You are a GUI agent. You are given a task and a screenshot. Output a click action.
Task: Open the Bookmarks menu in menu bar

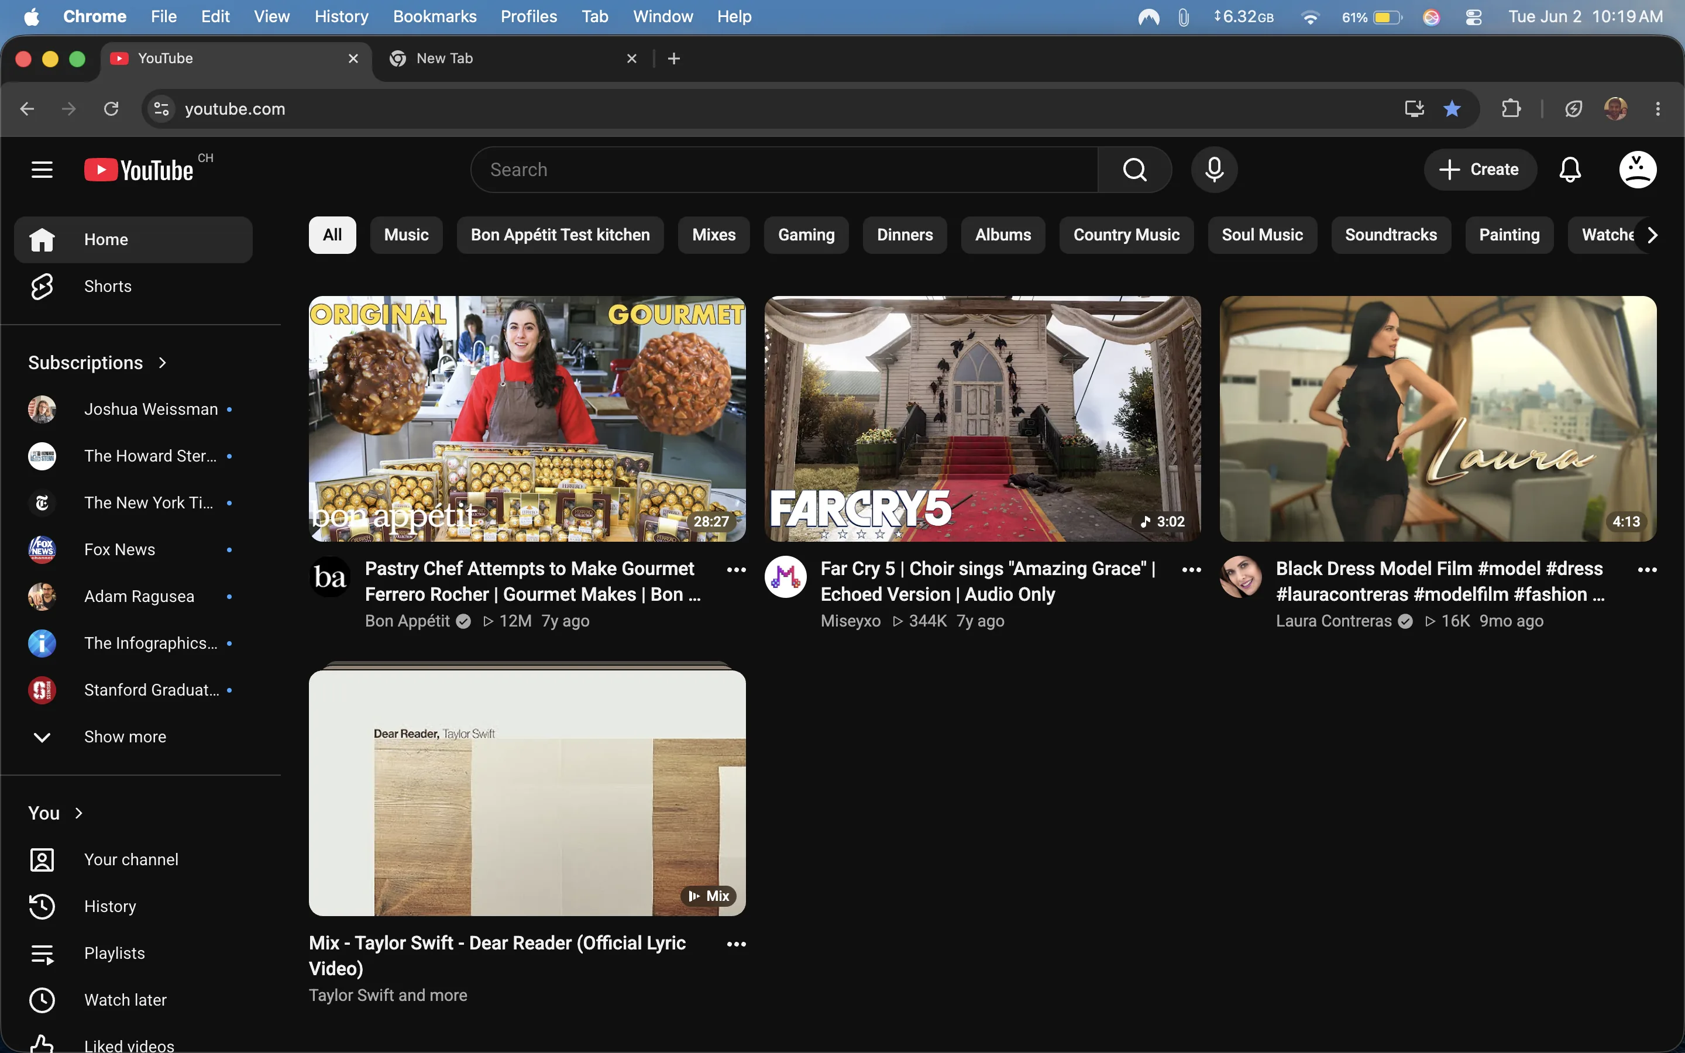(x=435, y=17)
